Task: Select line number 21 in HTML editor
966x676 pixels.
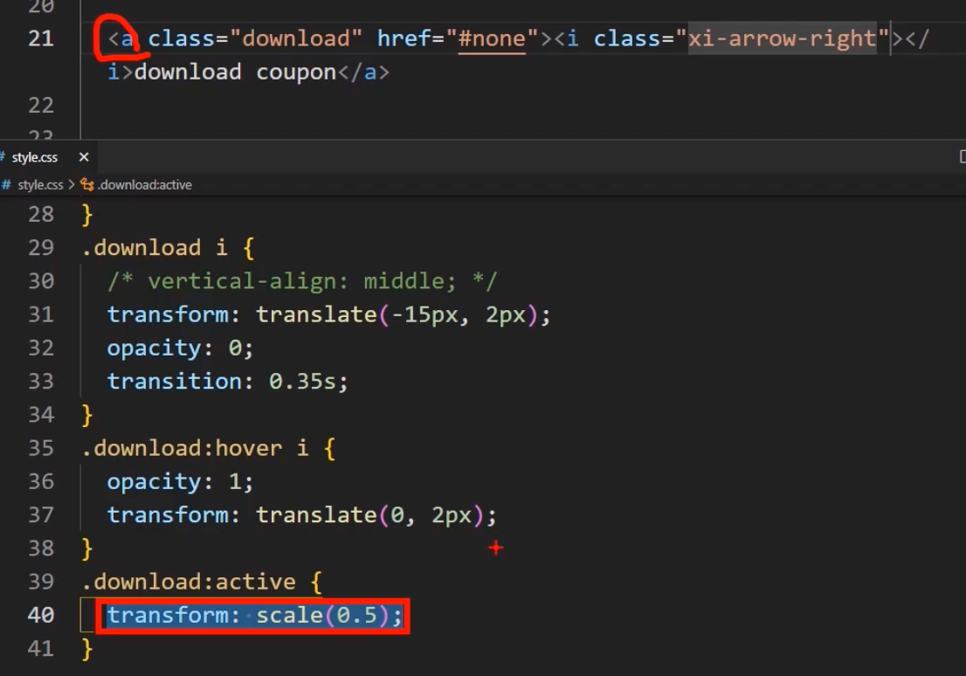Action: coord(41,38)
